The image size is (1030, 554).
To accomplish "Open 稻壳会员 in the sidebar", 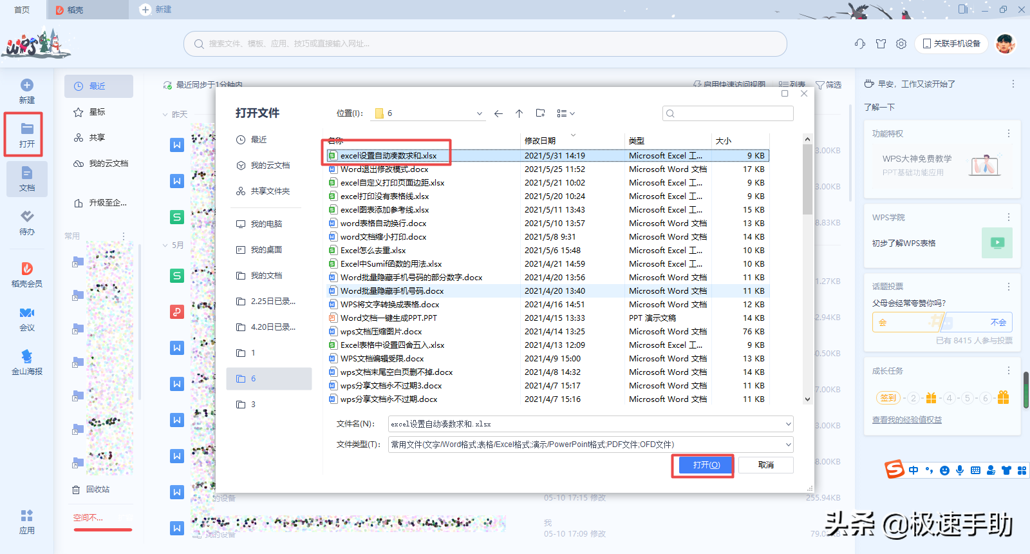I will pyautogui.click(x=27, y=274).
